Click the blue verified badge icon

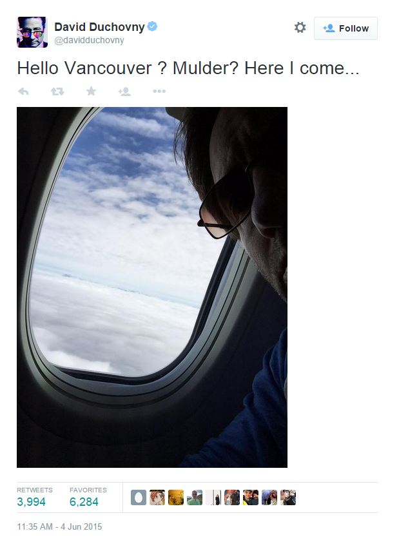coord(152,26)
